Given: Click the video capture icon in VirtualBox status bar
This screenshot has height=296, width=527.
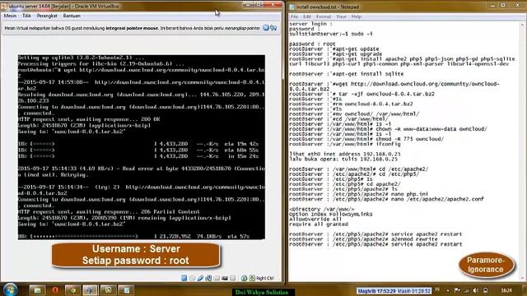Looking at the screenshot, I should (232, 278).
